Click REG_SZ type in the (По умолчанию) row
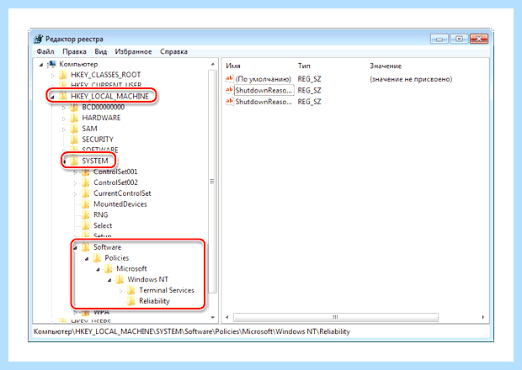Viewport: 522px width, 370px height. click(x=309, y=79)
